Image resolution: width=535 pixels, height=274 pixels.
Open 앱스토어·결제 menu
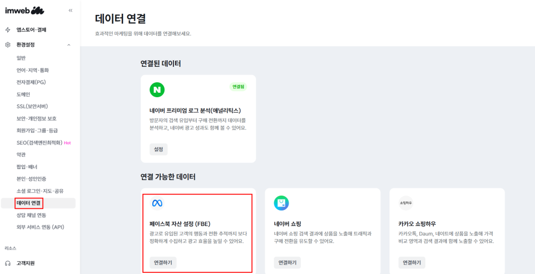[32, 30]
